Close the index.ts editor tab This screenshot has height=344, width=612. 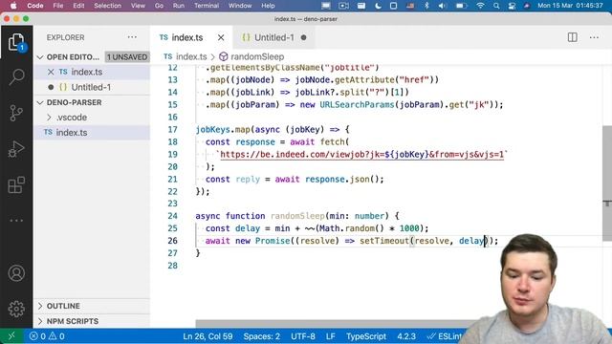221,37
